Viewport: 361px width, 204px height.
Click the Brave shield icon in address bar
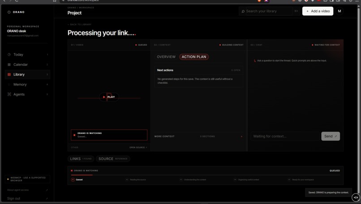tap(259, 1)
